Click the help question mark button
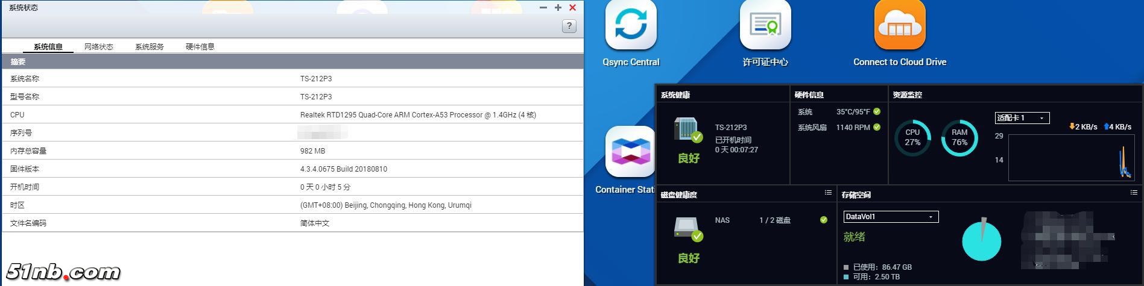This screenshot has height=286, width=1144. tap(569, 26)
